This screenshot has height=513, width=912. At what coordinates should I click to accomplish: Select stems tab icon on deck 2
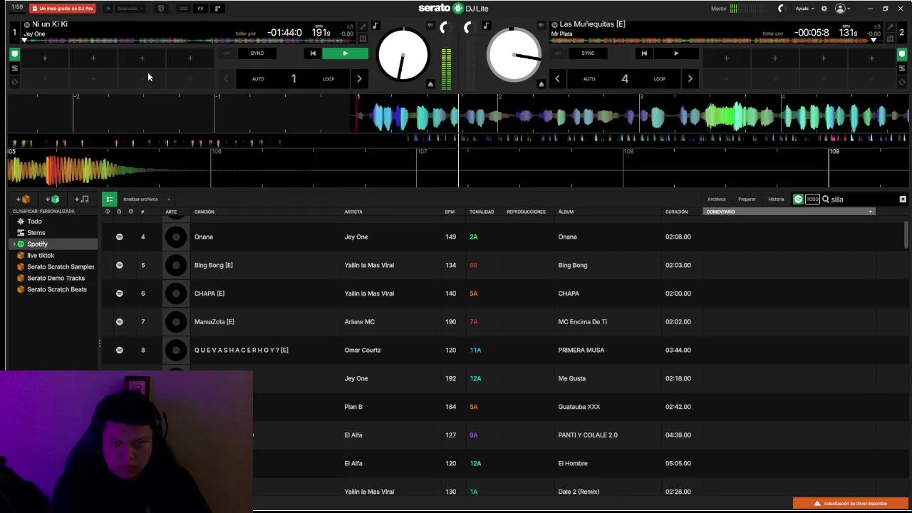[901, 68]
